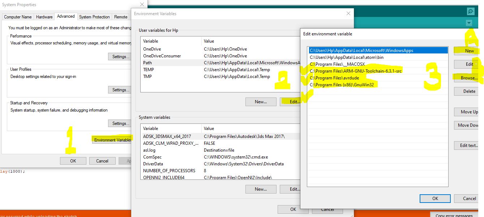
Task: Select the ADSK_CLM_WPAD_PROXY system variable
Action: click(220, 143)
